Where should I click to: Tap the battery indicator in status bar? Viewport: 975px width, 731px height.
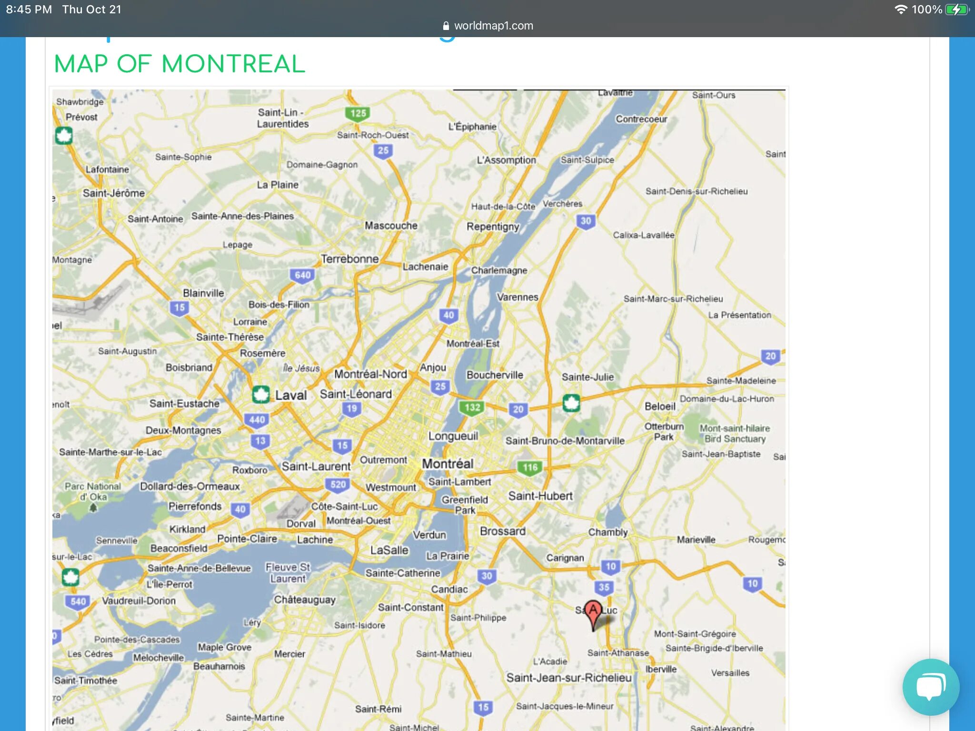tap(956, 10)
